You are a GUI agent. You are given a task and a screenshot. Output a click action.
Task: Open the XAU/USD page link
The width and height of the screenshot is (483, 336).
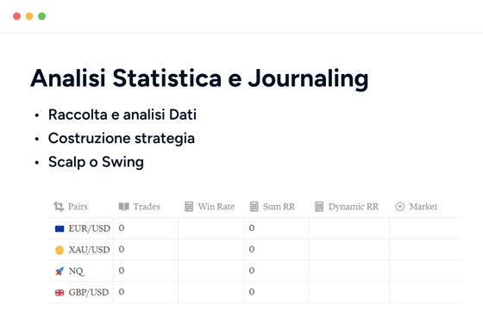tap(89, 250)
